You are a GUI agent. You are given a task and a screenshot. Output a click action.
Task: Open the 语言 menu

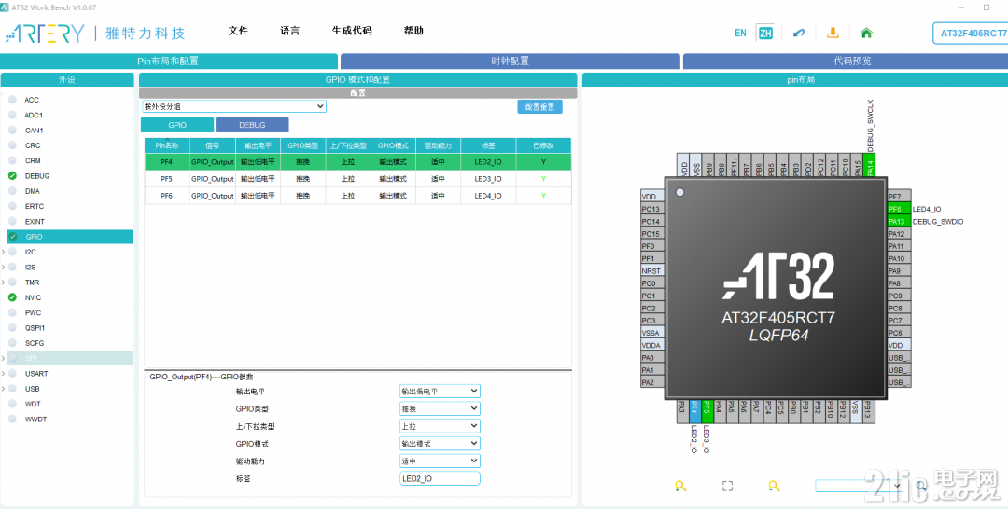tap(290, 30)
